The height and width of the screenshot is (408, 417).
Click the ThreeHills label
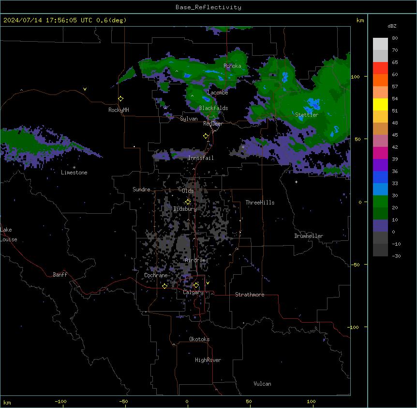click(x=260, y=203)
